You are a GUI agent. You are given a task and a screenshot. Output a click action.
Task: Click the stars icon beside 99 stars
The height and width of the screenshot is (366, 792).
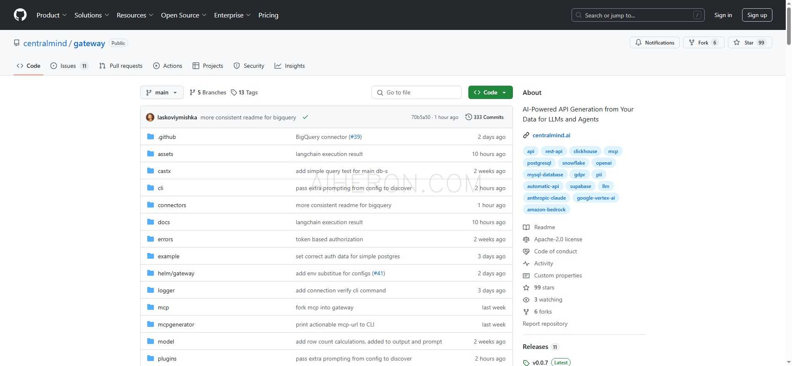coord(526,287)
